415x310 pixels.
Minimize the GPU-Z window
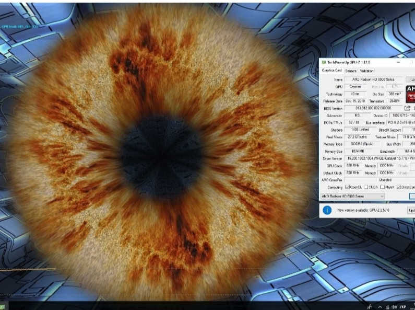(398, 62)
